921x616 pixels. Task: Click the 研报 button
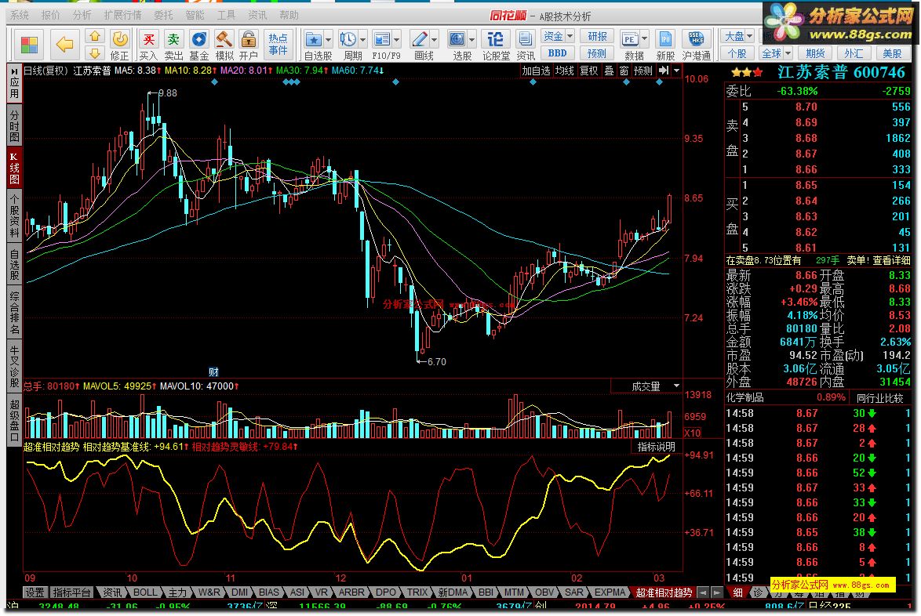(597, 36)
